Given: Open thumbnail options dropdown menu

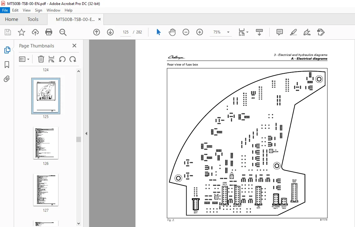Looking at the screenshot, I should (x=24, y=59).
